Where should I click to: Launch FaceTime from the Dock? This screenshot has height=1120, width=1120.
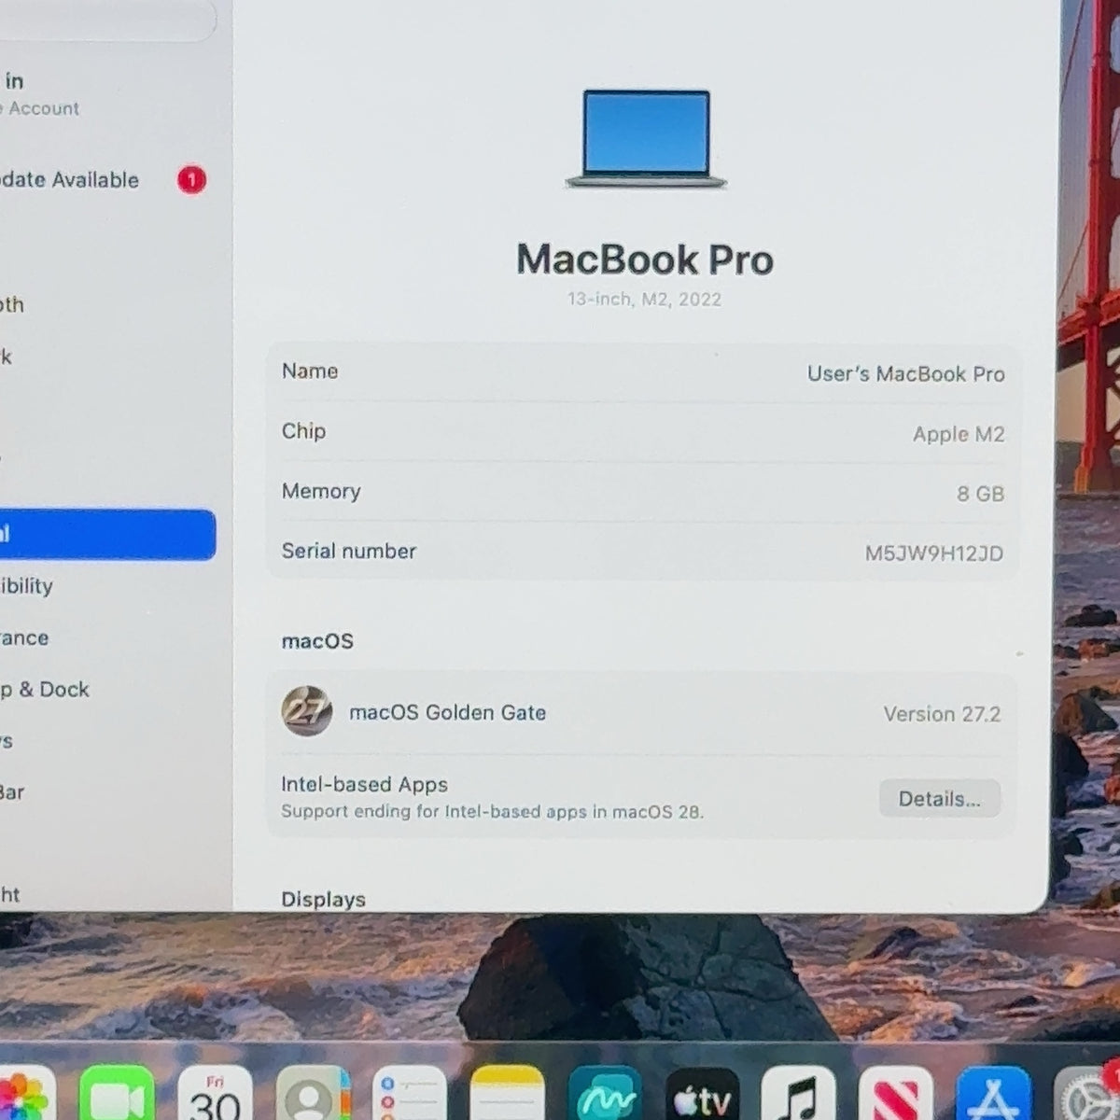point(117,1094)
